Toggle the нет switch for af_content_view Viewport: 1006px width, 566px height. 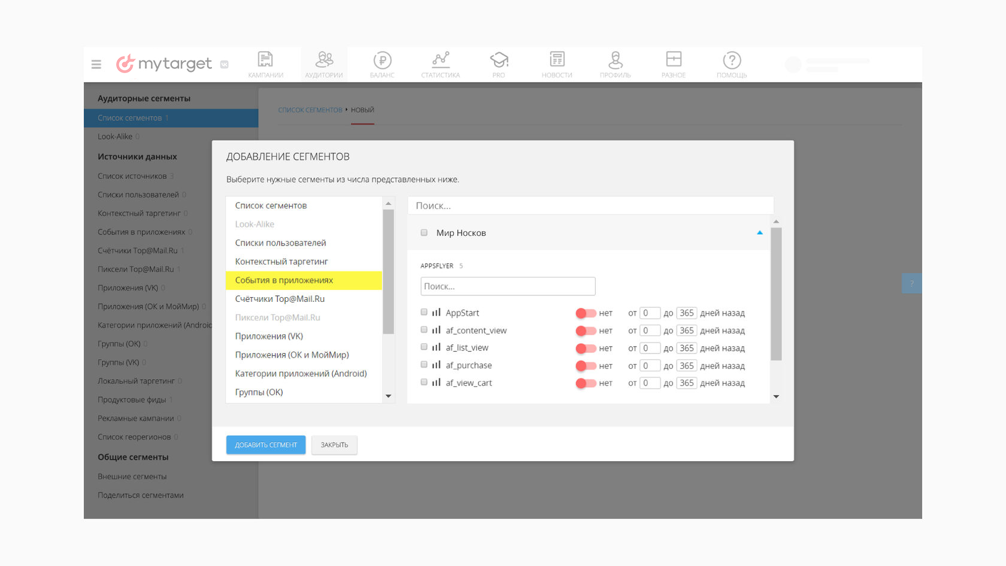[586, 331]
